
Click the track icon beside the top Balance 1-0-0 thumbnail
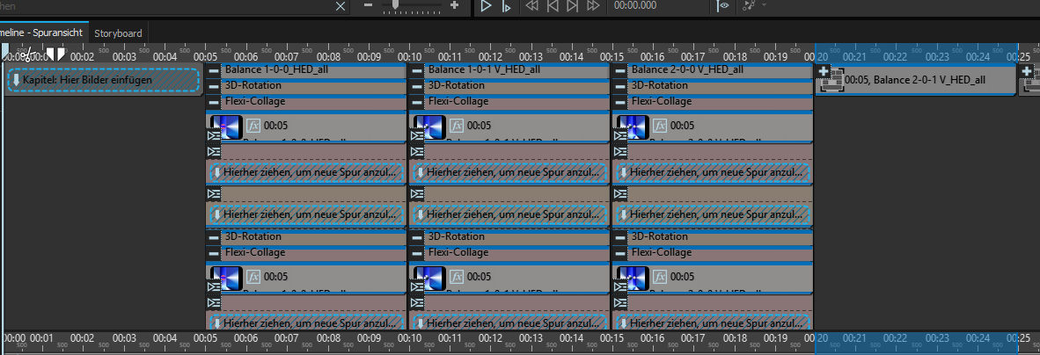click(213, 136)
